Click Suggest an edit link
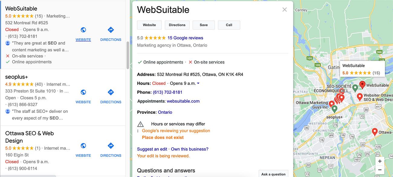The image size is (393, 177). pyautogui.click(x=152, y=149)
